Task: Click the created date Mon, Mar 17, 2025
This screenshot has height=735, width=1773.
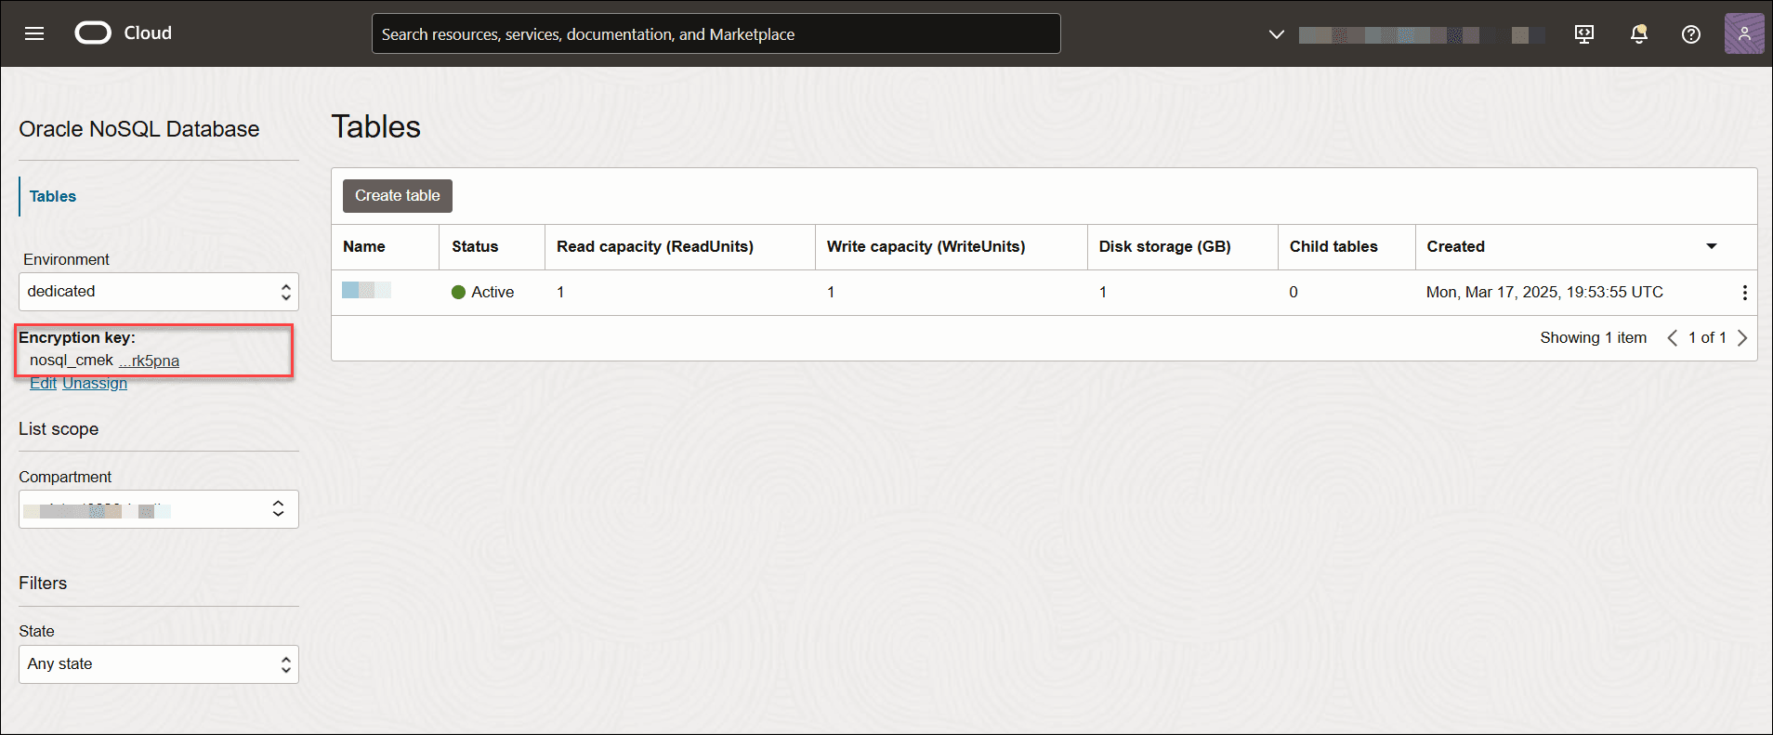Action: click(1544, 292)
